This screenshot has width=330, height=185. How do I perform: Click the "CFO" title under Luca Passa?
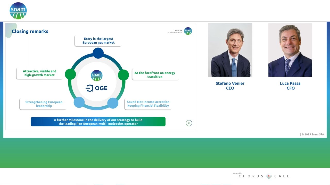point(291,88)
